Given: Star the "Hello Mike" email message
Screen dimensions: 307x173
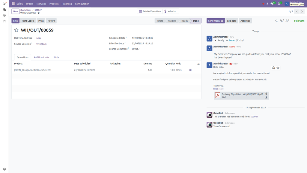Looking at the screenshot, I should click(278, 68).
